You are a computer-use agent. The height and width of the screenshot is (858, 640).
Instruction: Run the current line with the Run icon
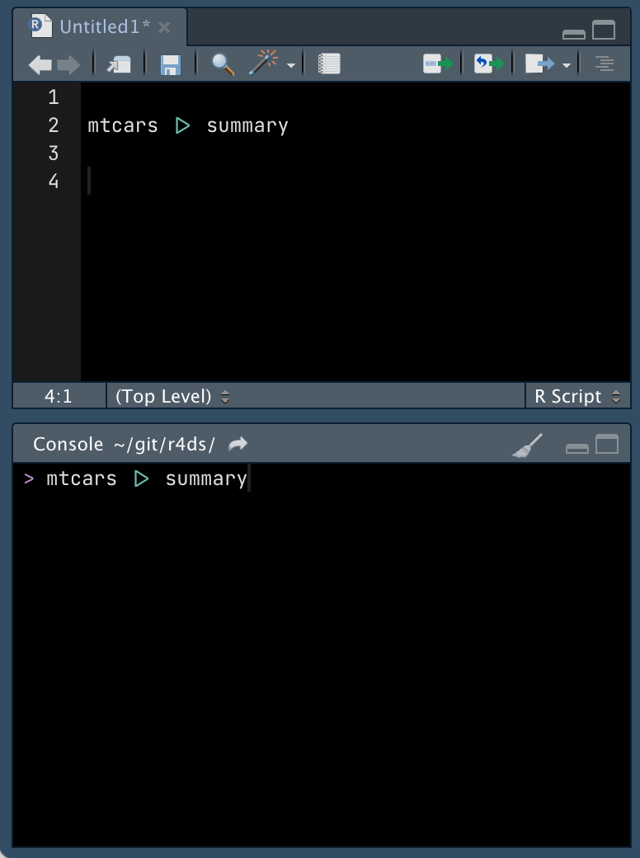(436, 63)
